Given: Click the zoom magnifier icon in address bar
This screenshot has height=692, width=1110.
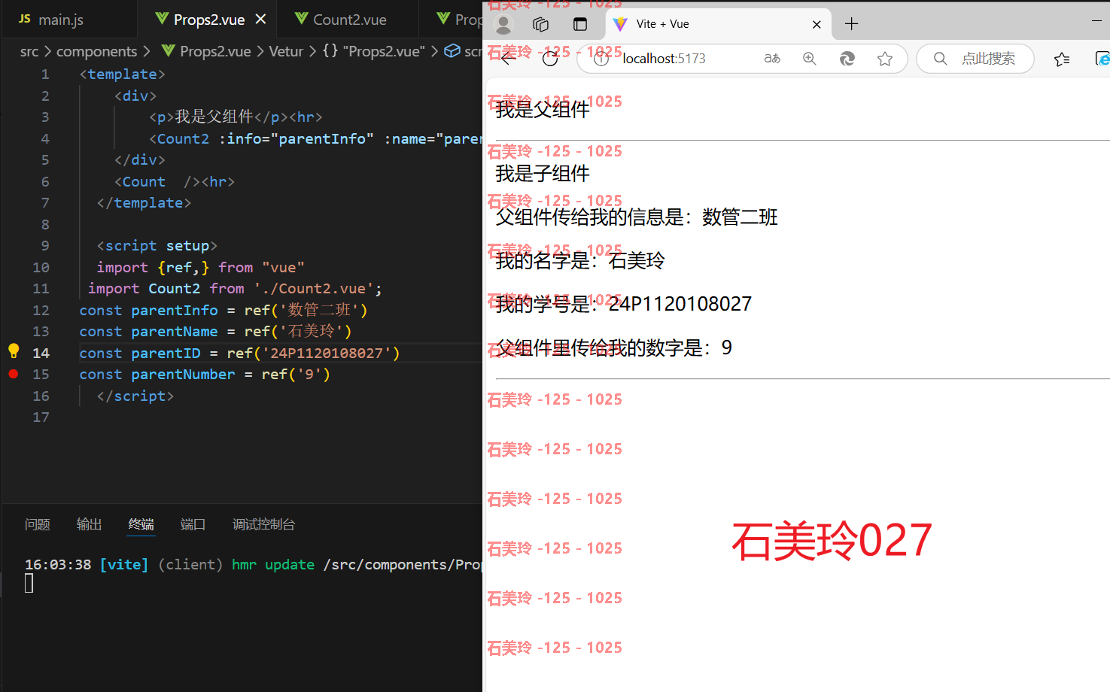Looking at the screenshot, I should (810, 59).
